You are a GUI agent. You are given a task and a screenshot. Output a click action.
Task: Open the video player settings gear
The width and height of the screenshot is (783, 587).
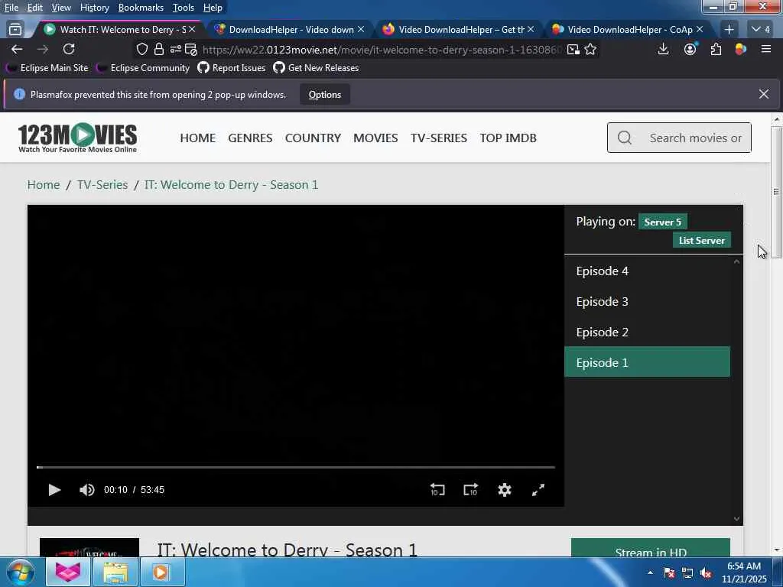coord(505,490)
